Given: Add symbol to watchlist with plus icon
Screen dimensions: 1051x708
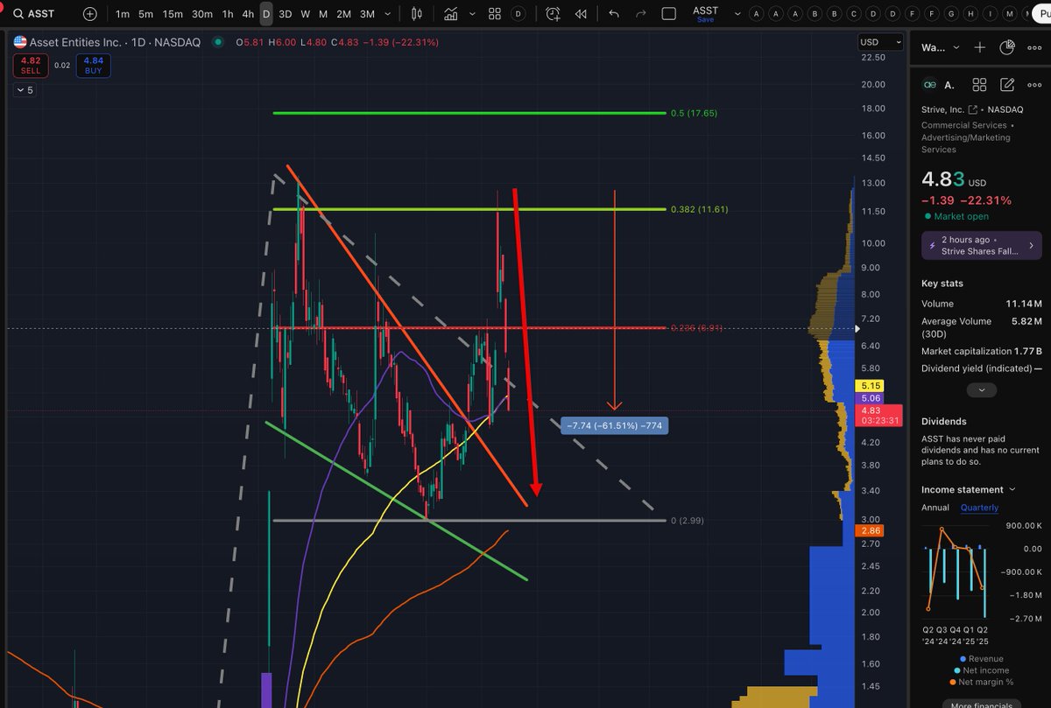Looking at the screenshot, I should coord(980,48).
